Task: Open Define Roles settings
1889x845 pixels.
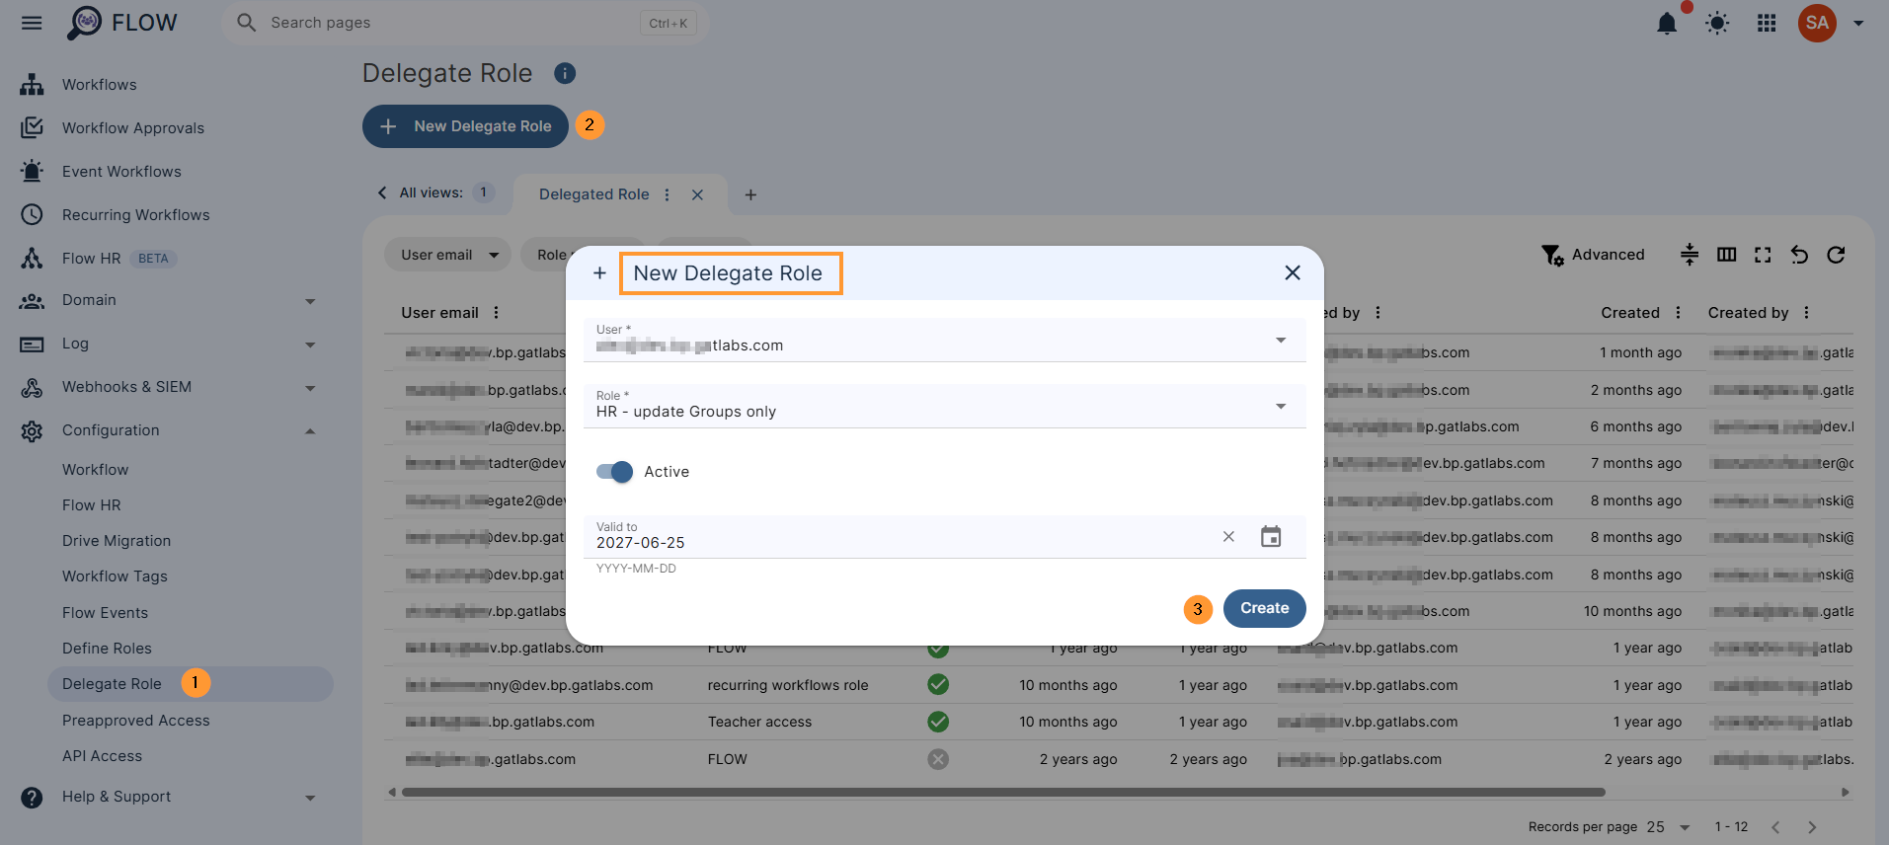Action: point(107,649)
